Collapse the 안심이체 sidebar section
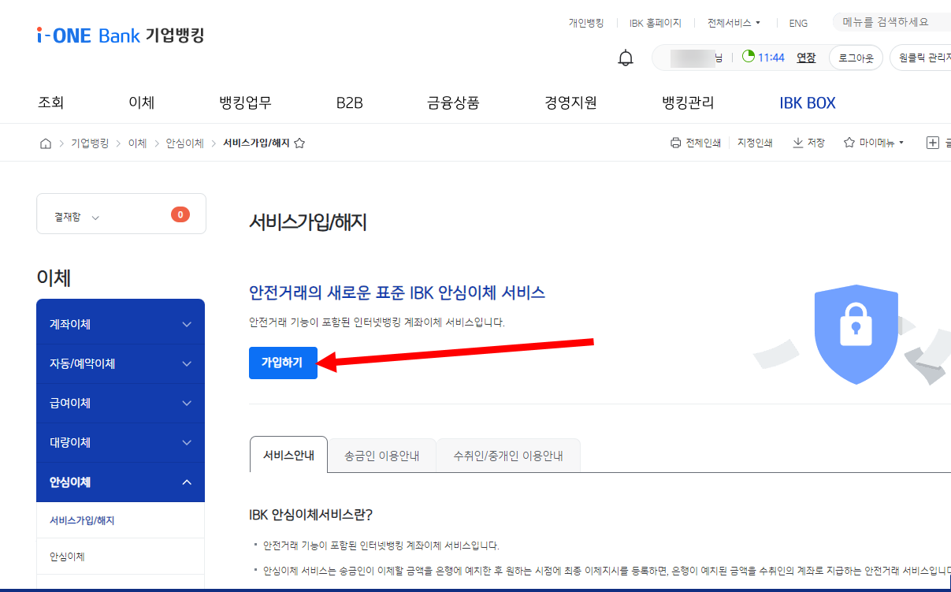 (121, 482)
